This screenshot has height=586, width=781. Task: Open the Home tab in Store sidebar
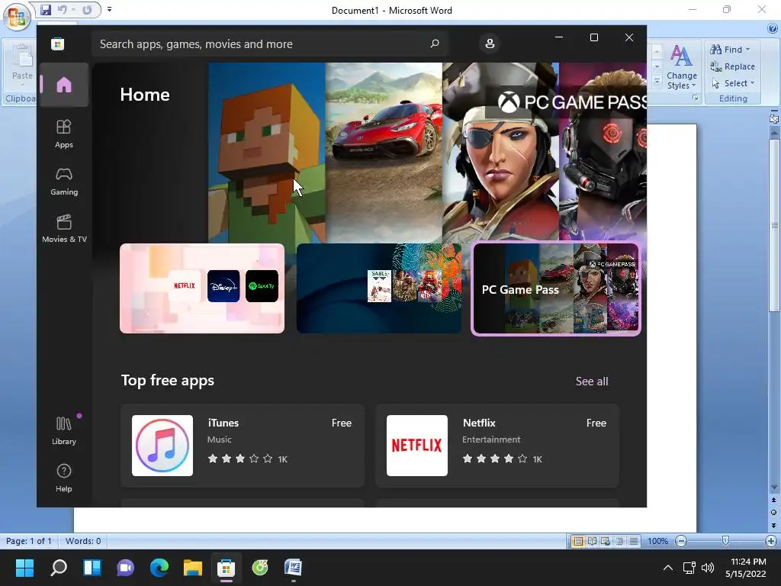[x=64, y=85]
